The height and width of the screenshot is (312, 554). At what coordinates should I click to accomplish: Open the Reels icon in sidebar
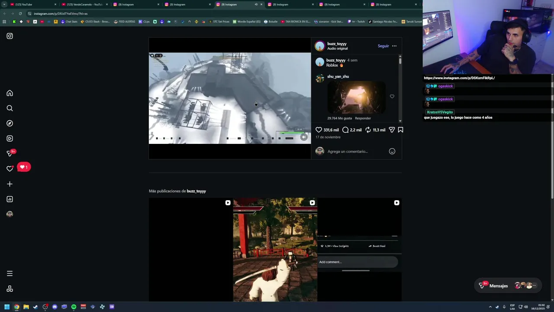10,139
